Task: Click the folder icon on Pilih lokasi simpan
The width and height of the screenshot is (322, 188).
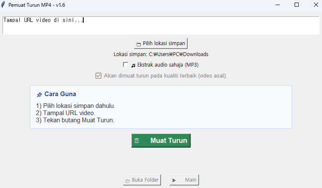Action: pyautogui.click(x=138, y=44)
